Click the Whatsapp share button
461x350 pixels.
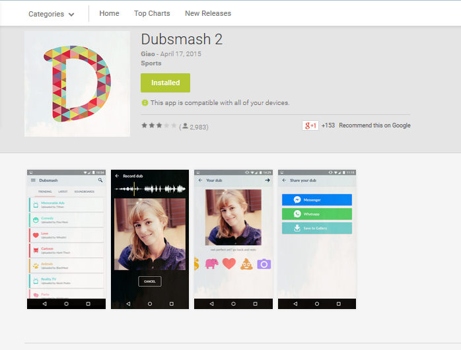point(317,214)
